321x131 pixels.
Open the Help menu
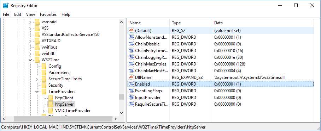(x=66, y=14)
